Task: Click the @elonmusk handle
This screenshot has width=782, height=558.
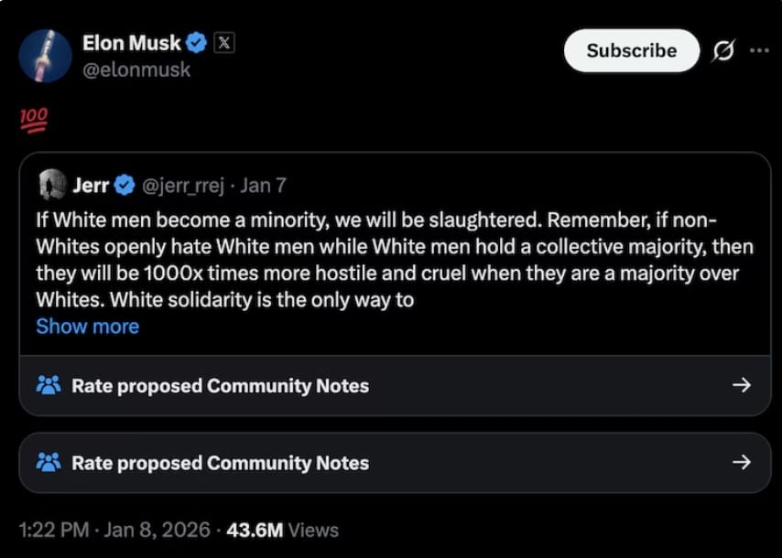Action: point(138,70)
